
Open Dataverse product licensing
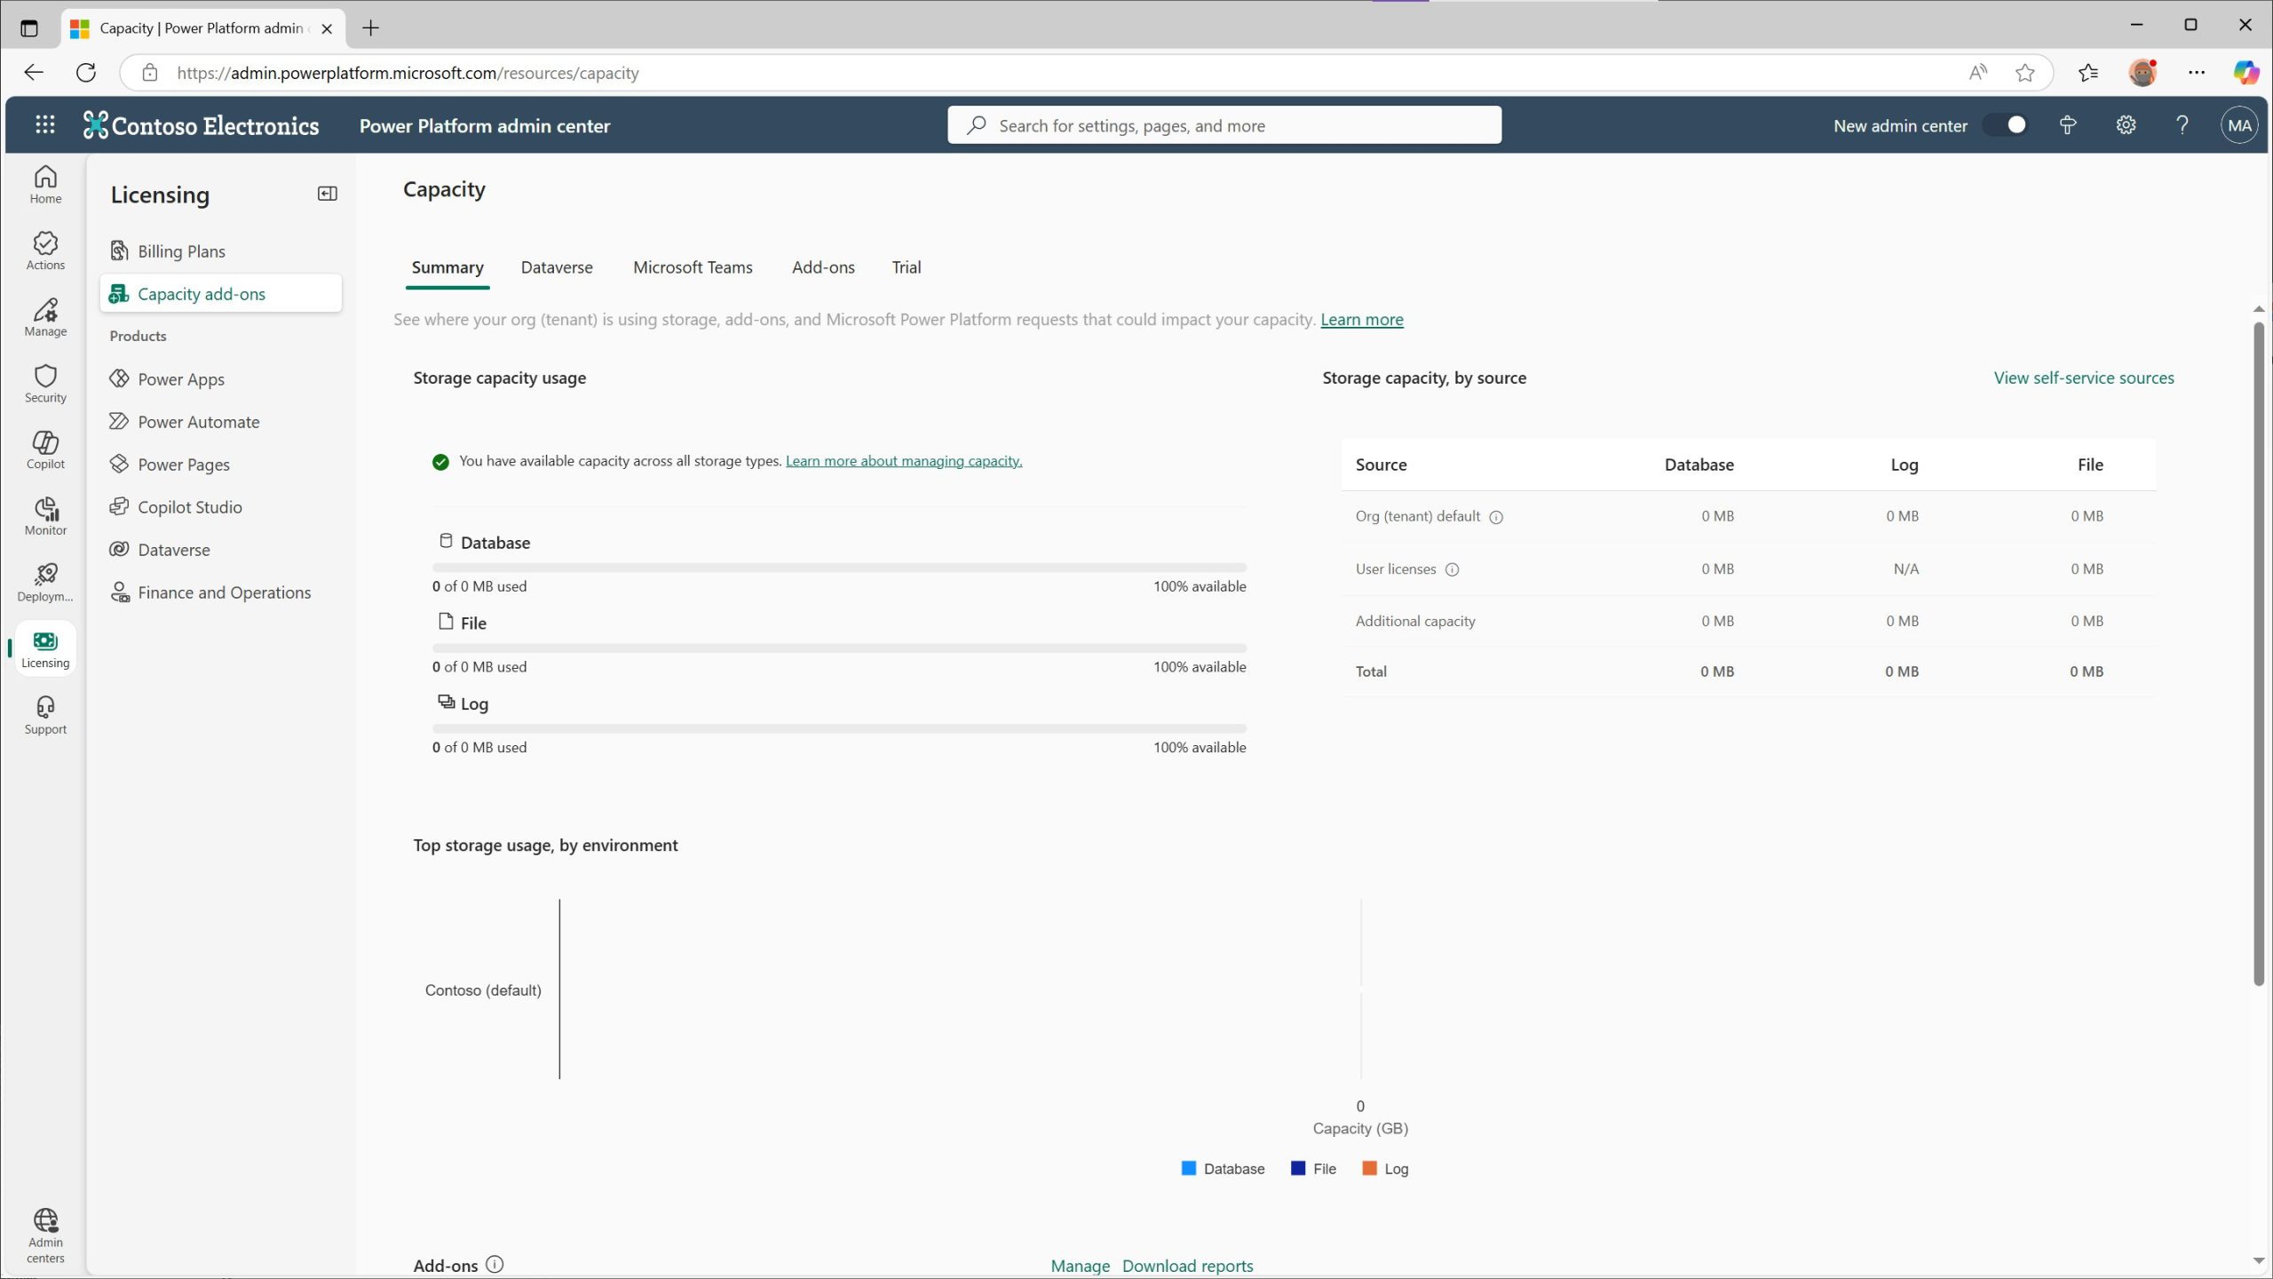(x=221, y=550)
